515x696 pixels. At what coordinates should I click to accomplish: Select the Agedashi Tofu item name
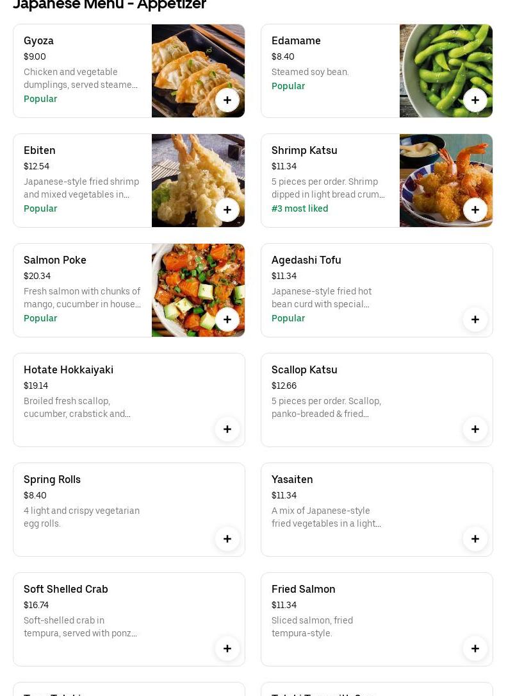pos(306,260)
